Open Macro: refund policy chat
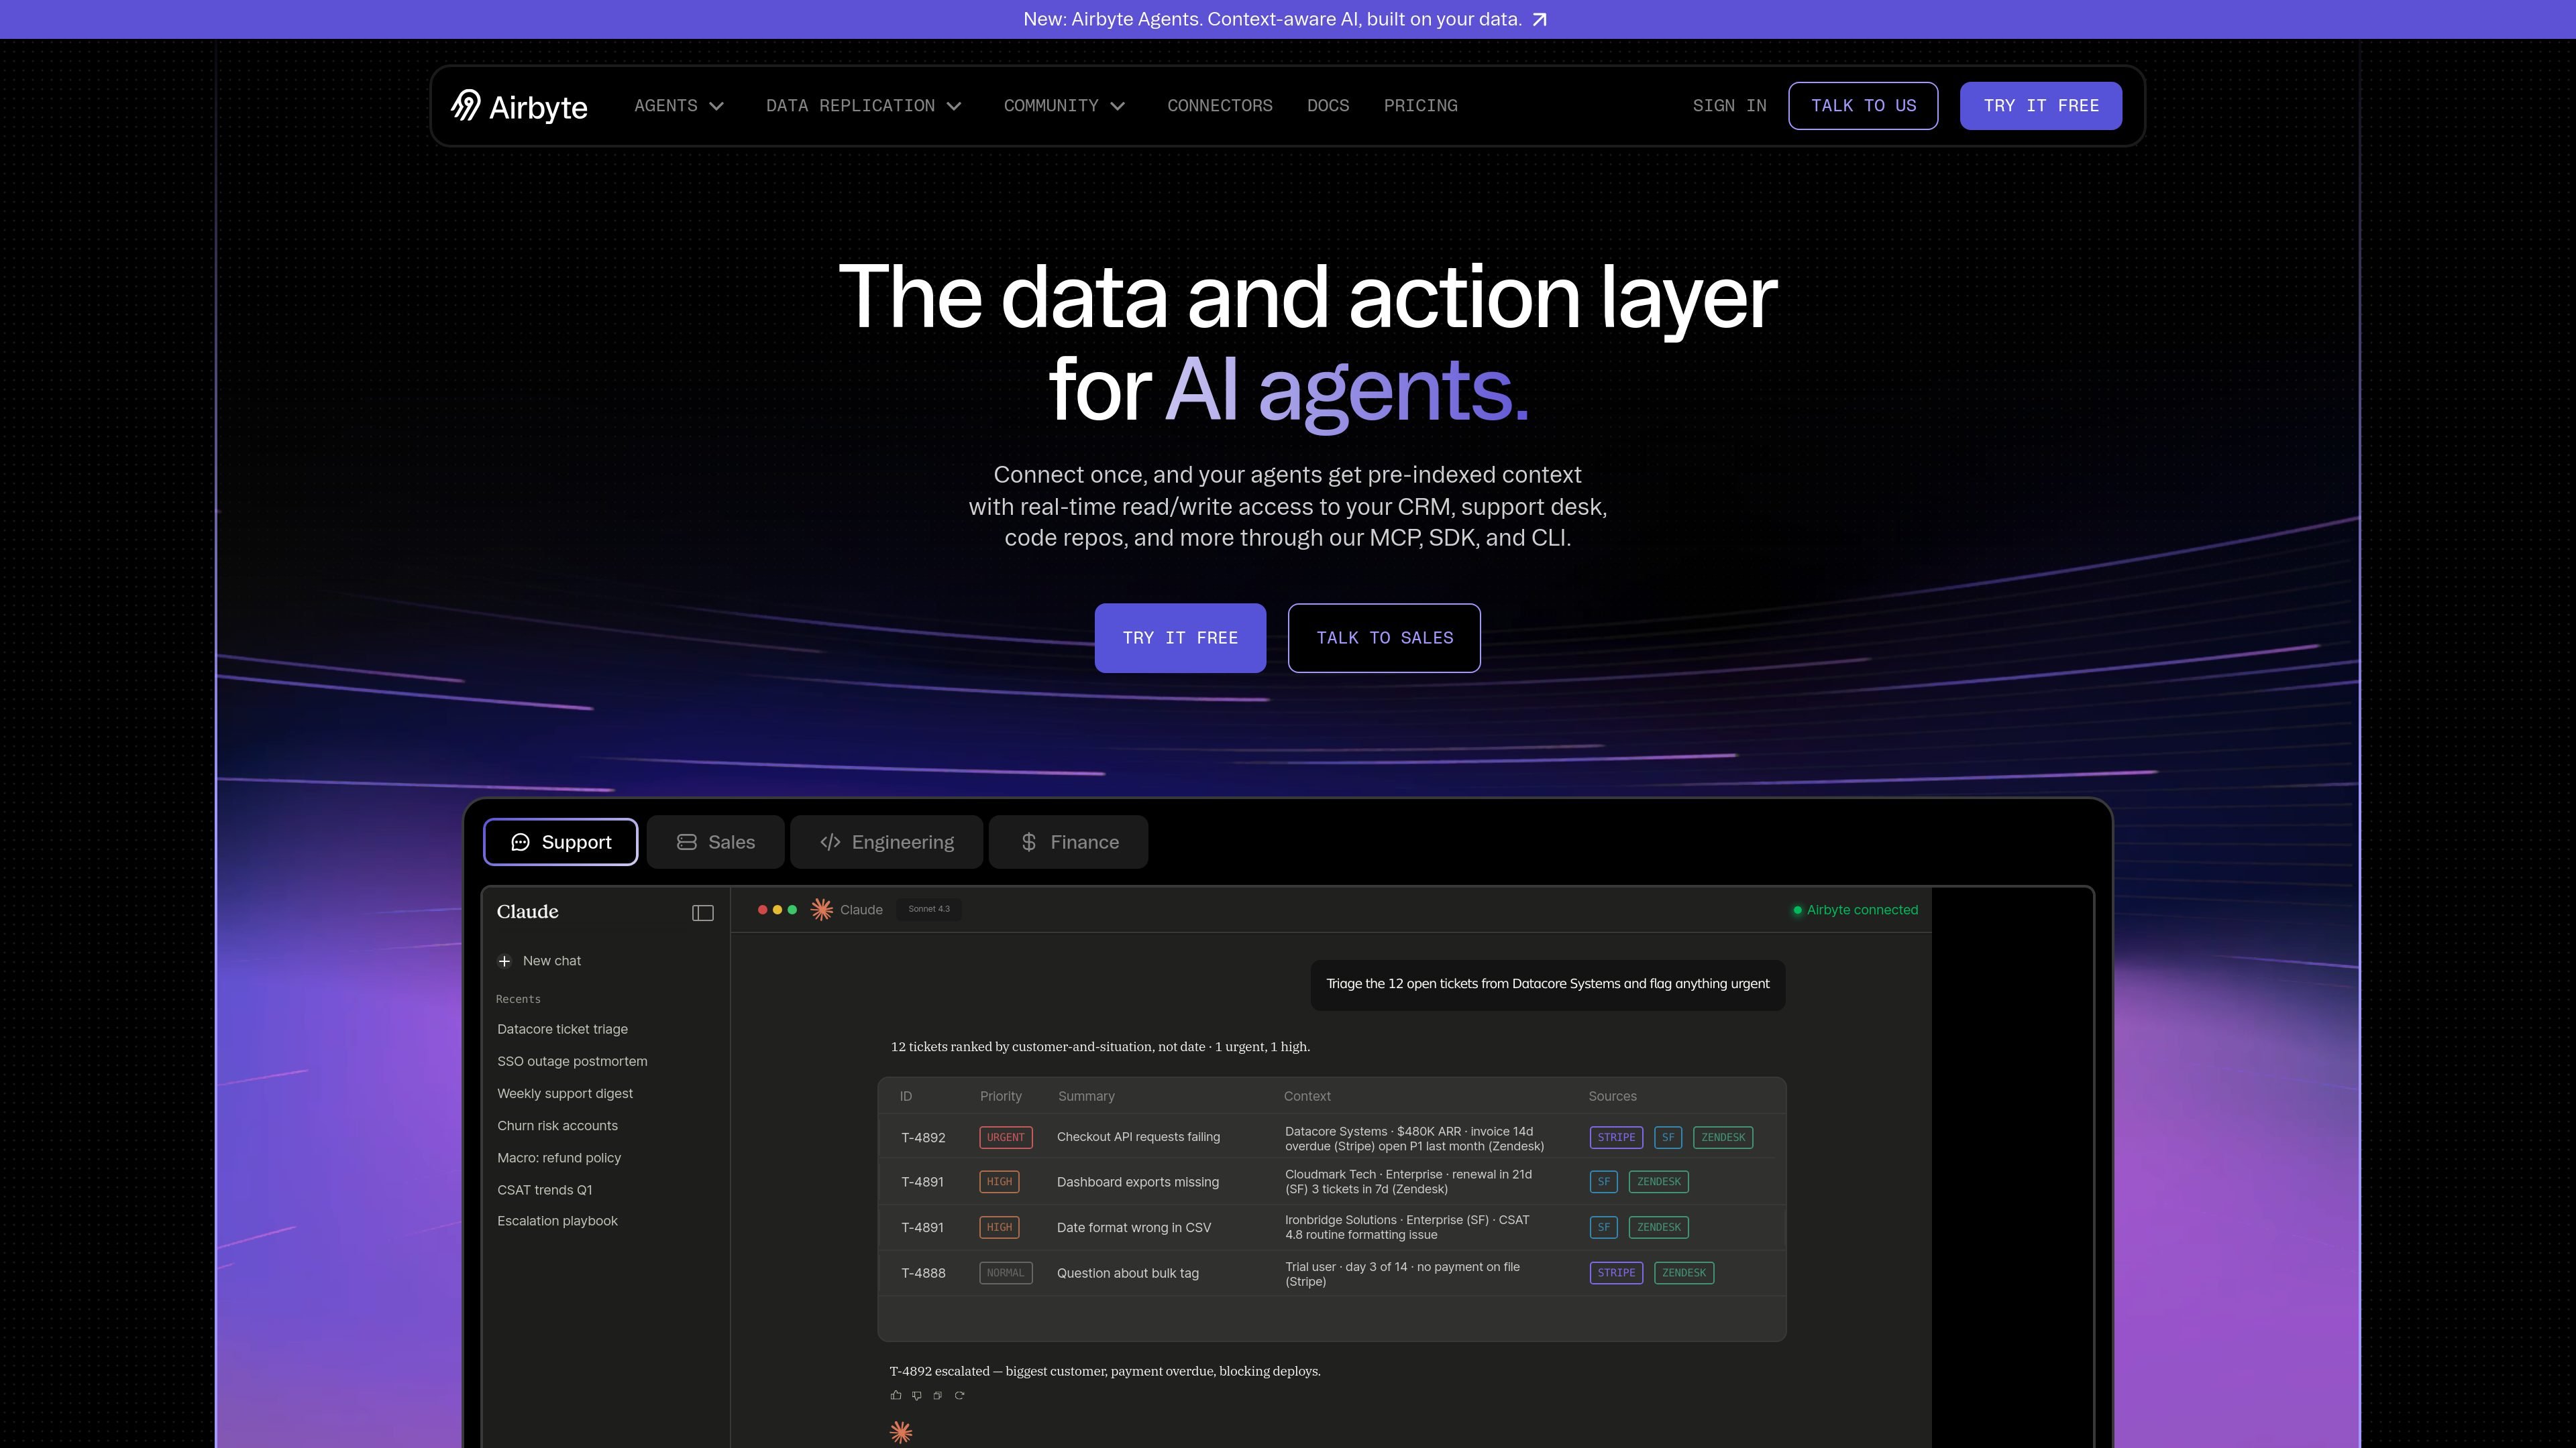Screen dimensions: 2576x1448 pos(559,1157)
